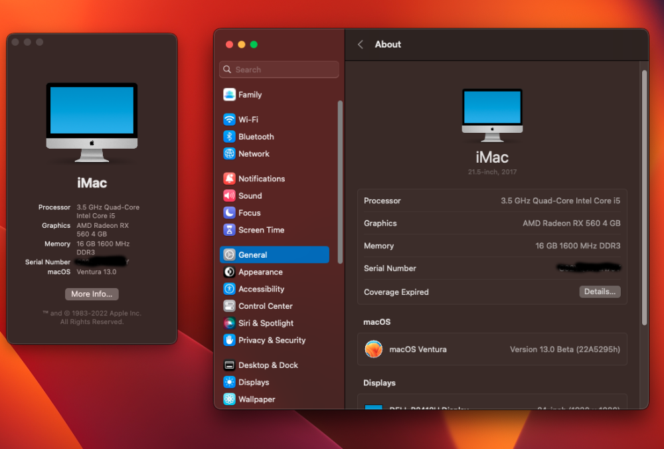Screen dimensions: 664x449
Task: Click the sidebar list scrollbar
Action: [340, 182]
